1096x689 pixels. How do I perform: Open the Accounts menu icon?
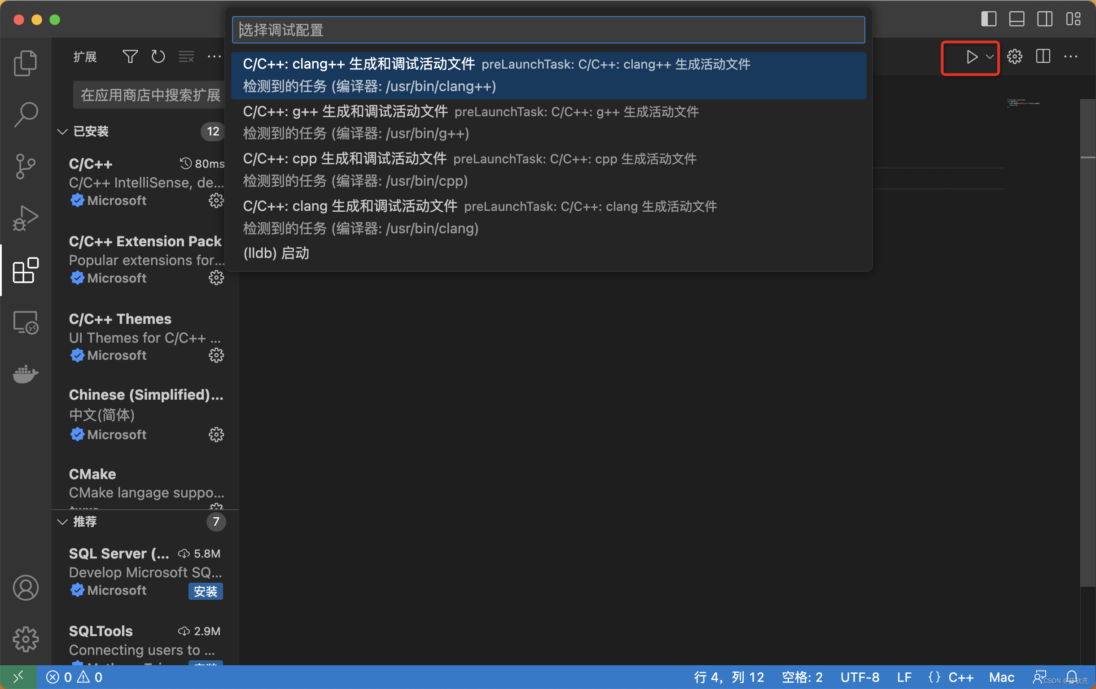[x=26, y=588]
